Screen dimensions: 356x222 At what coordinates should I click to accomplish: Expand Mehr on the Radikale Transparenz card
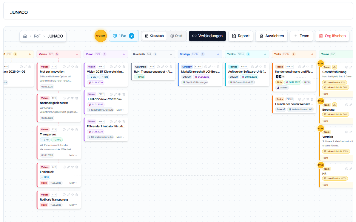[x=73, y=205]
